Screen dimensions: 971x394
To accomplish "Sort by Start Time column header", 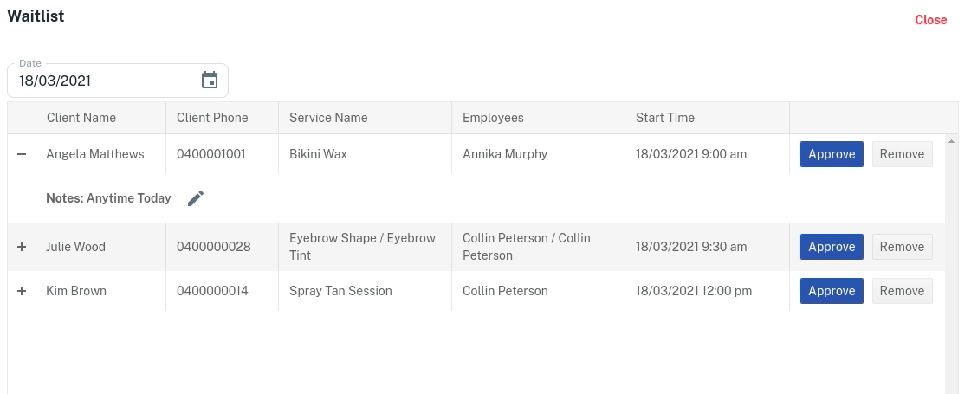I will click(x=665, y=118).
